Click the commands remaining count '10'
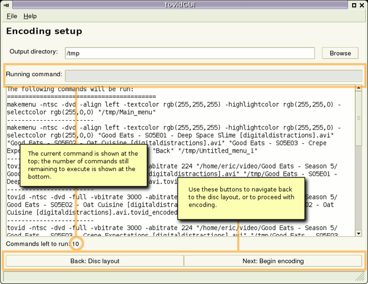Viewport: 368px width, 284px height. click(75, 244)
